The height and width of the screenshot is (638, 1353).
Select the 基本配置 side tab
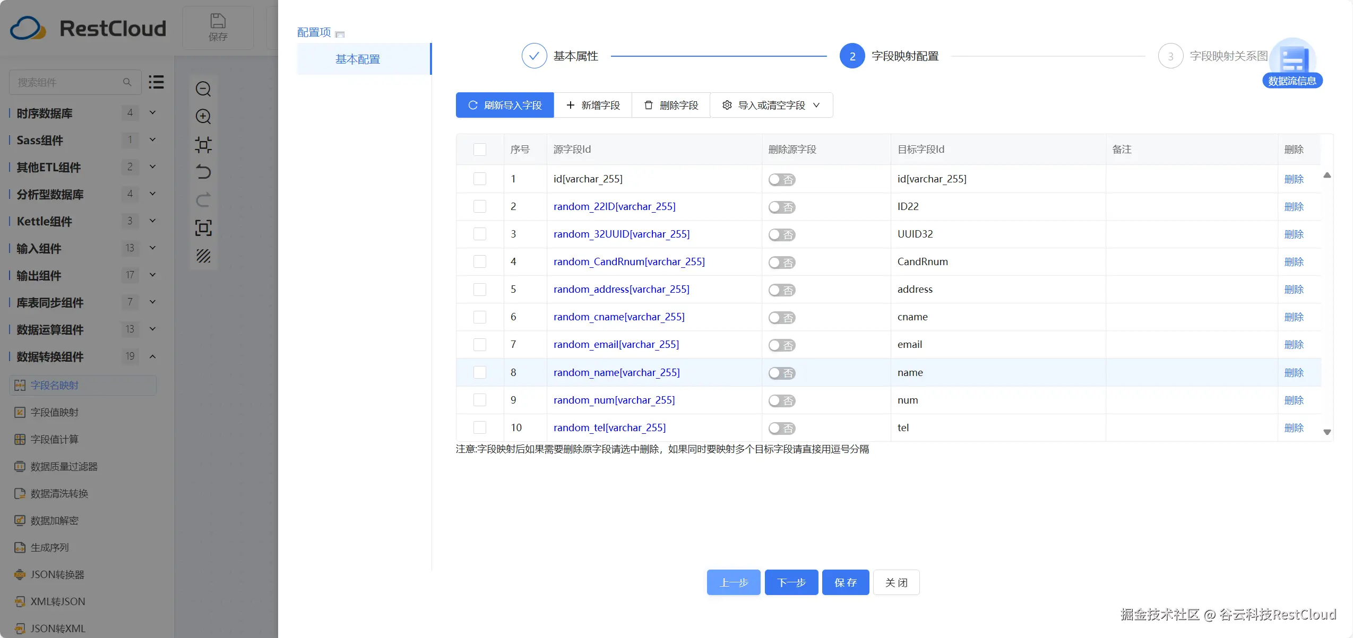click(364, 59)
